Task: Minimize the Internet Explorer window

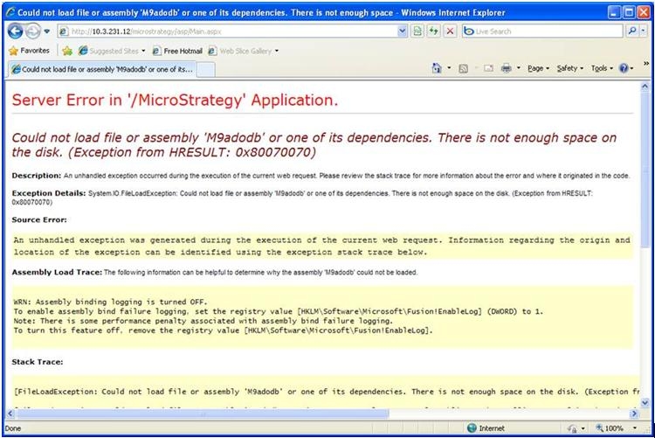Action: (614, 12)
